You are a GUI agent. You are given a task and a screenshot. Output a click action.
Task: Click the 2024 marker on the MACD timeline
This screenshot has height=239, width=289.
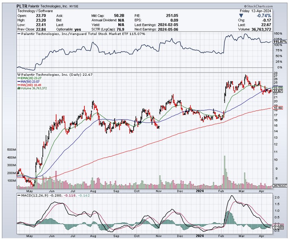200,236
